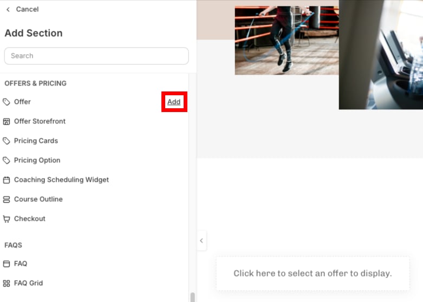Click the section list scrollbar thumb

(x=192, y=297)
